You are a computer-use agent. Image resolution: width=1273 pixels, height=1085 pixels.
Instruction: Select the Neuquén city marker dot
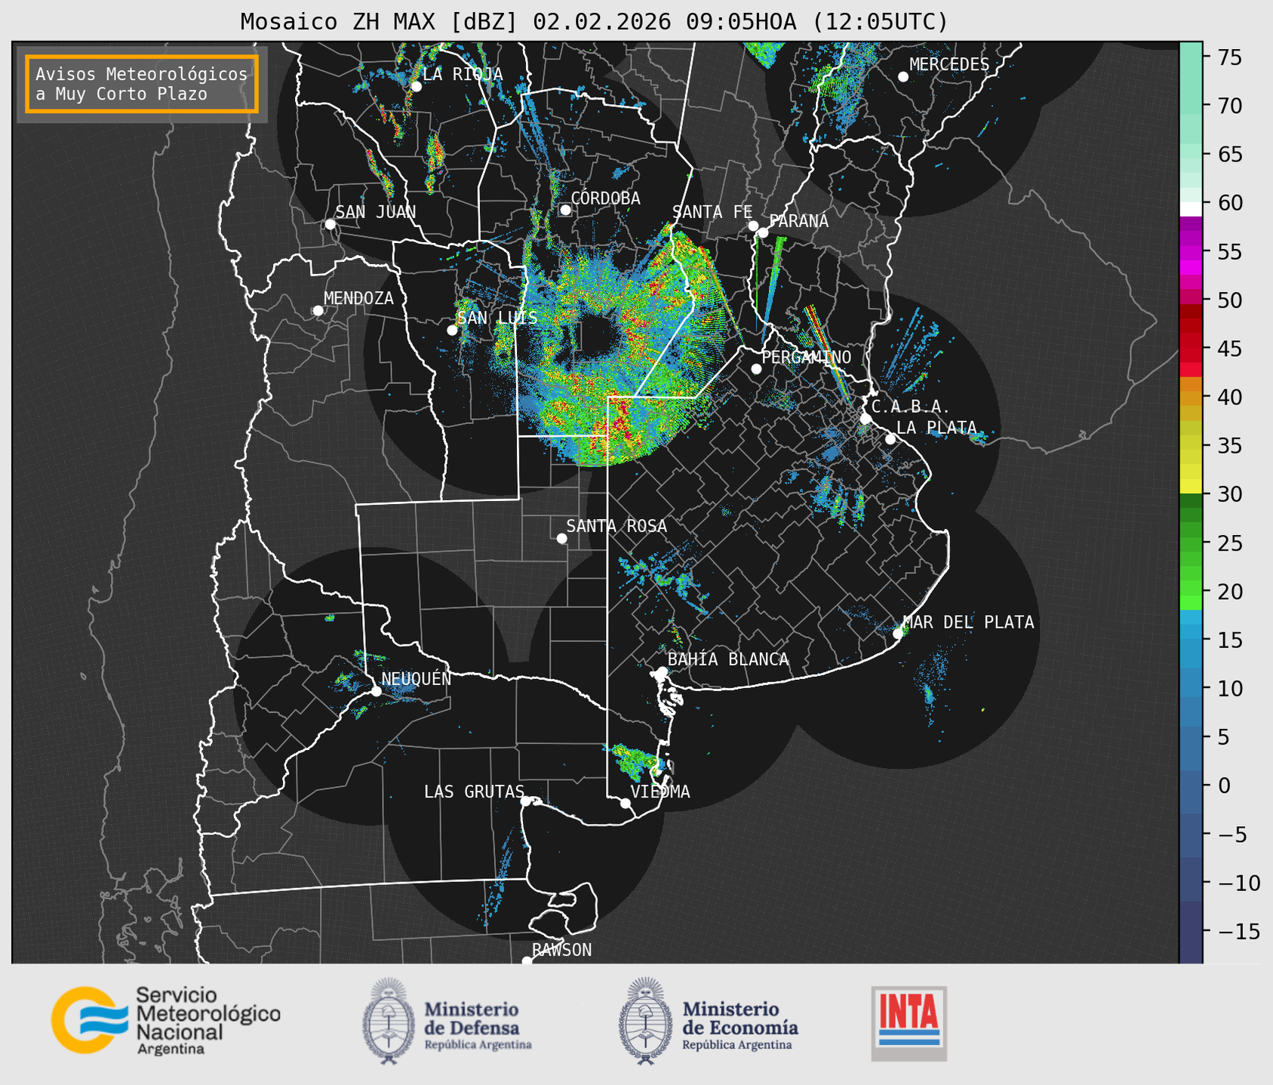click(x=376, y=691)
